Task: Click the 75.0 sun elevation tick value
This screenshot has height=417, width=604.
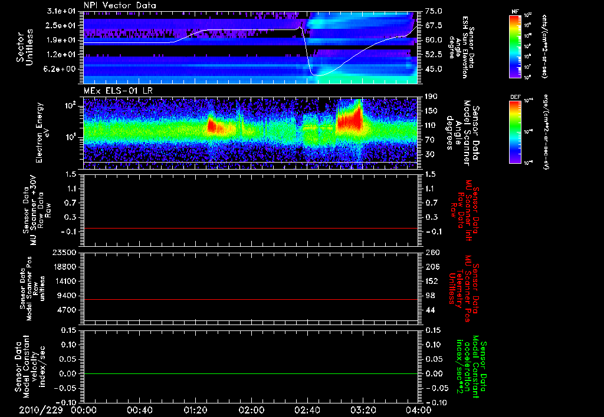Action: pos(434,11)
